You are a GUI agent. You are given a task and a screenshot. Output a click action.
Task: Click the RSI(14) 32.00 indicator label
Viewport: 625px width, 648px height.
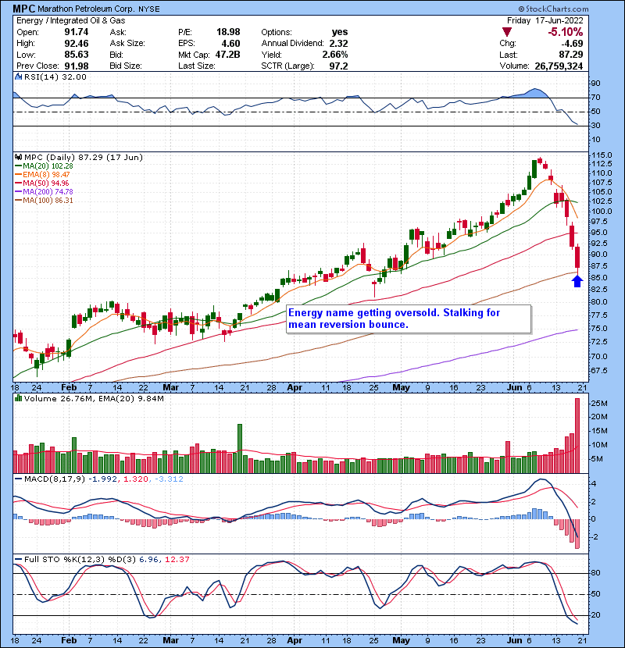click(x=55, y=77)
